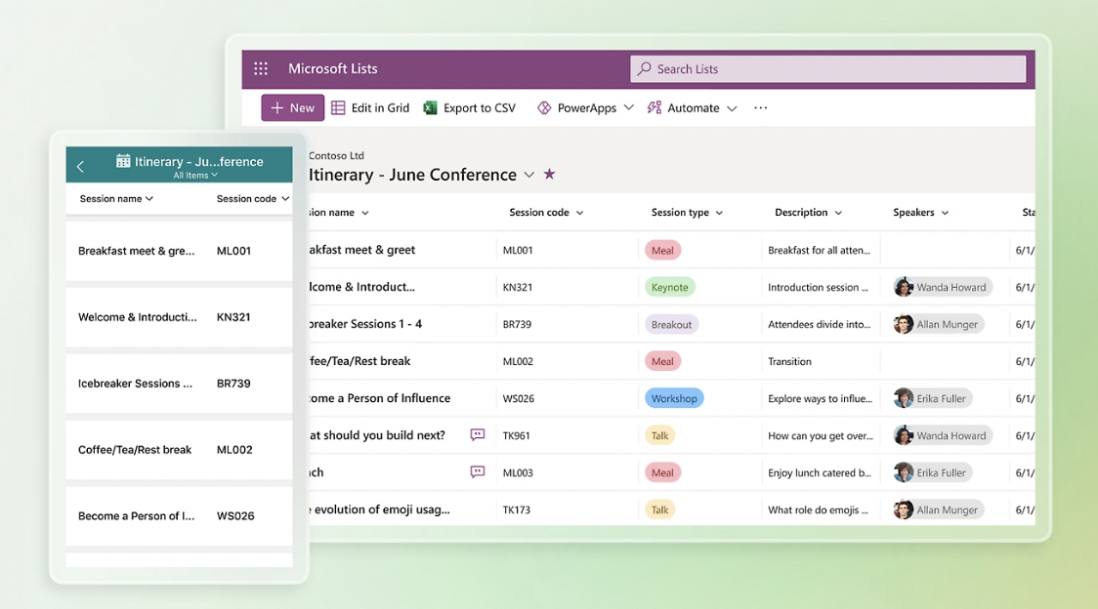Click the Automate flow icon

point(655,107)
